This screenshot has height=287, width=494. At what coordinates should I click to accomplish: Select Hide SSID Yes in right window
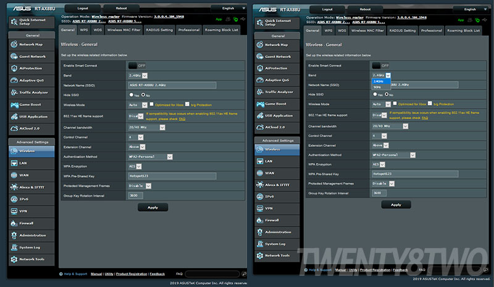click(375, 94)
